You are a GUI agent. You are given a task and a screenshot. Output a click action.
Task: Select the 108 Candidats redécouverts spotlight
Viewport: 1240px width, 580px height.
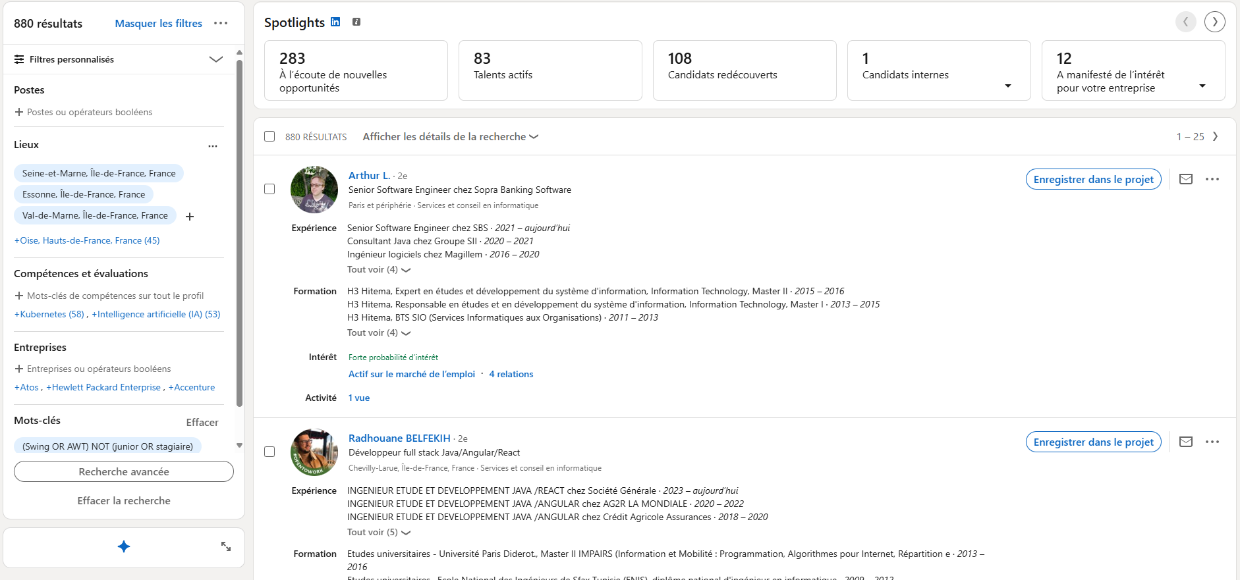745,70
